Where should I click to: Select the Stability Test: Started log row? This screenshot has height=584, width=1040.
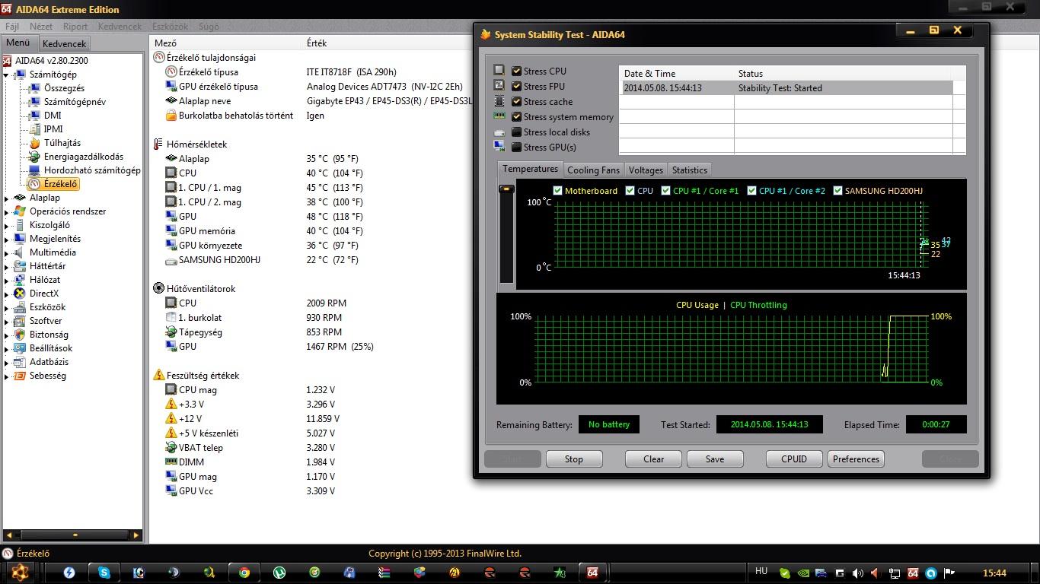click(787, 88)
